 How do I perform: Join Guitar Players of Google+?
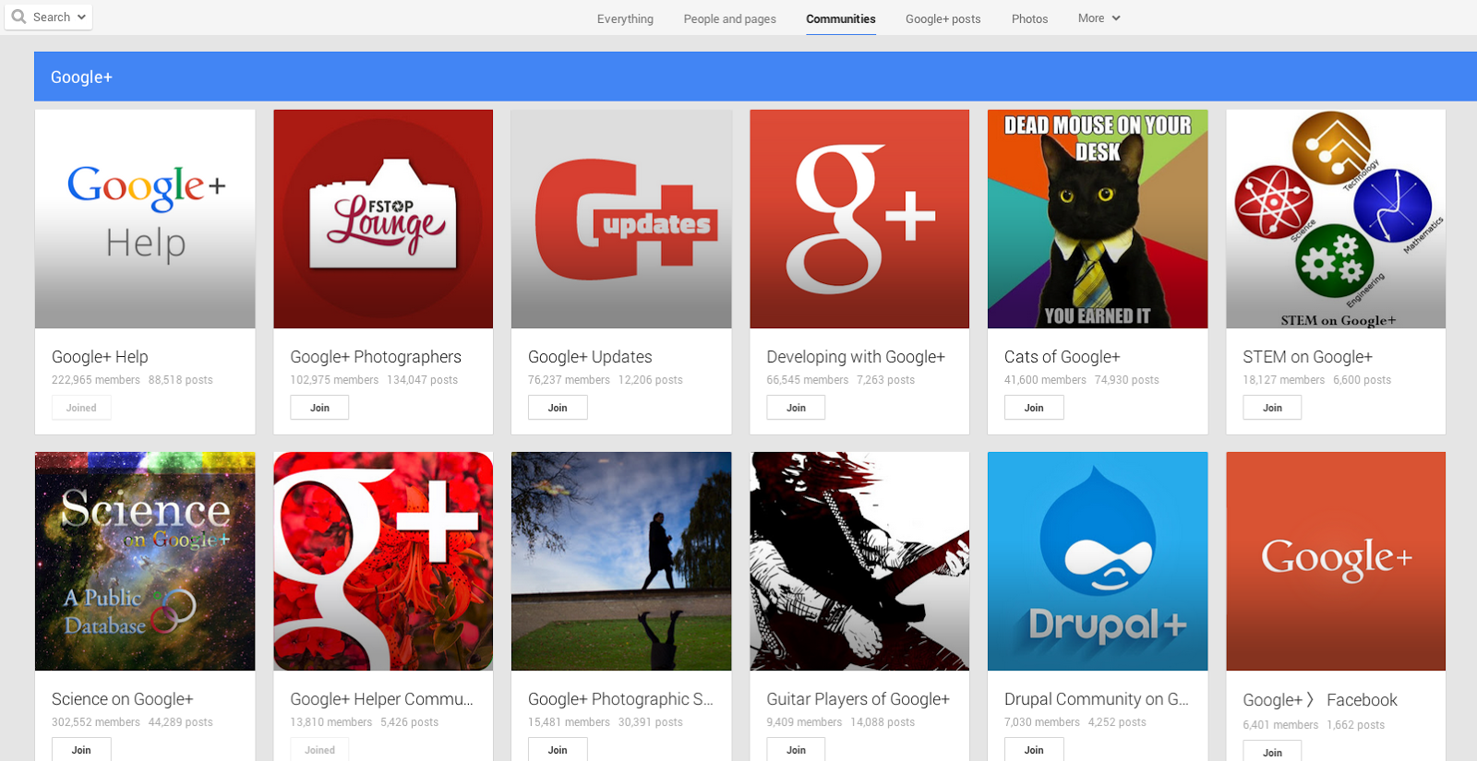796,749
